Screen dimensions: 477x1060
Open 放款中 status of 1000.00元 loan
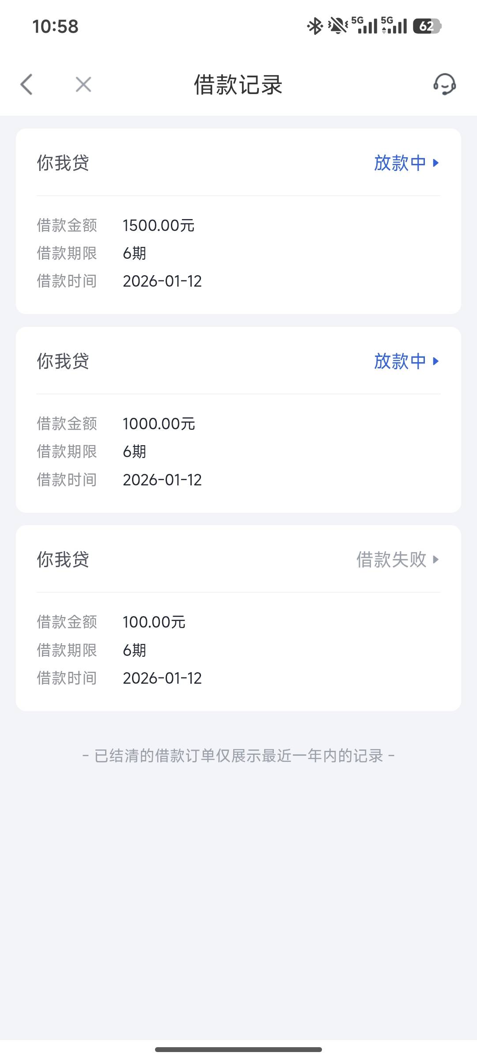400,361
